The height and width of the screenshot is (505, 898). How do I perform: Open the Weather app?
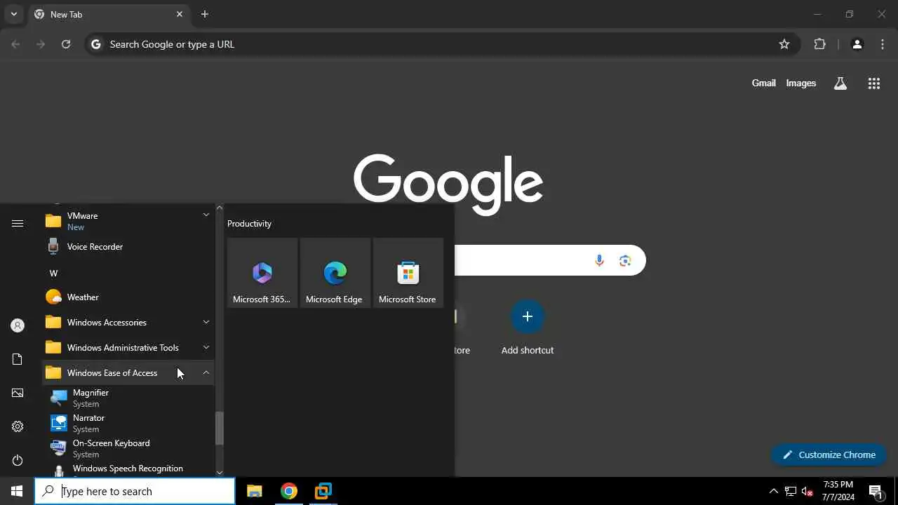(x=128, y=297)
